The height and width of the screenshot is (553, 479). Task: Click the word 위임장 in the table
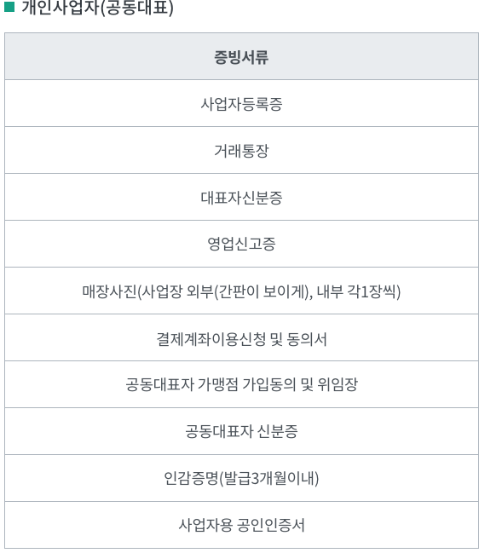(x=338, y=384)
